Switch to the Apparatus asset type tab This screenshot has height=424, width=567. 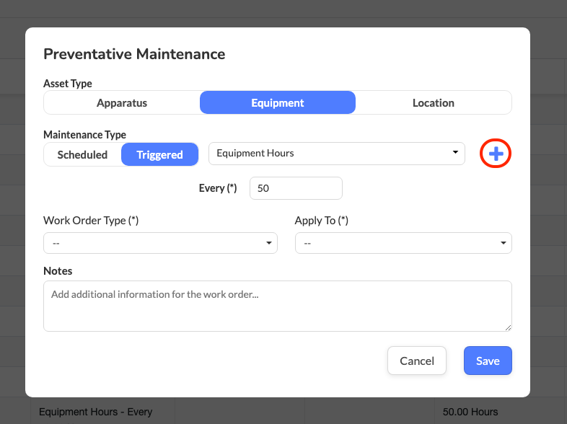pyautogui.click(x=122, y=102)
